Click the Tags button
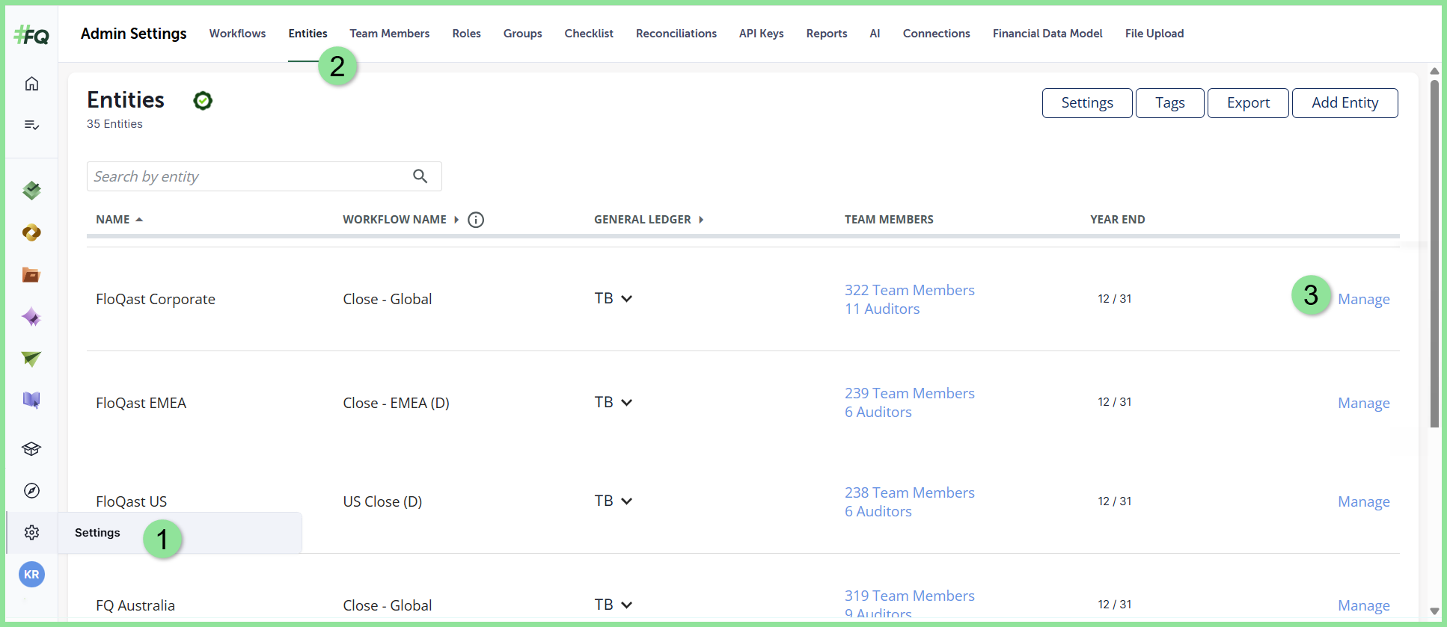The height and width of the screenshot is (627, 1447). click(x=1170, y=103)
